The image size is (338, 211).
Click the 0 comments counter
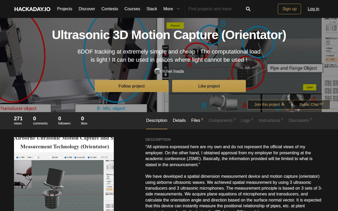40,121
